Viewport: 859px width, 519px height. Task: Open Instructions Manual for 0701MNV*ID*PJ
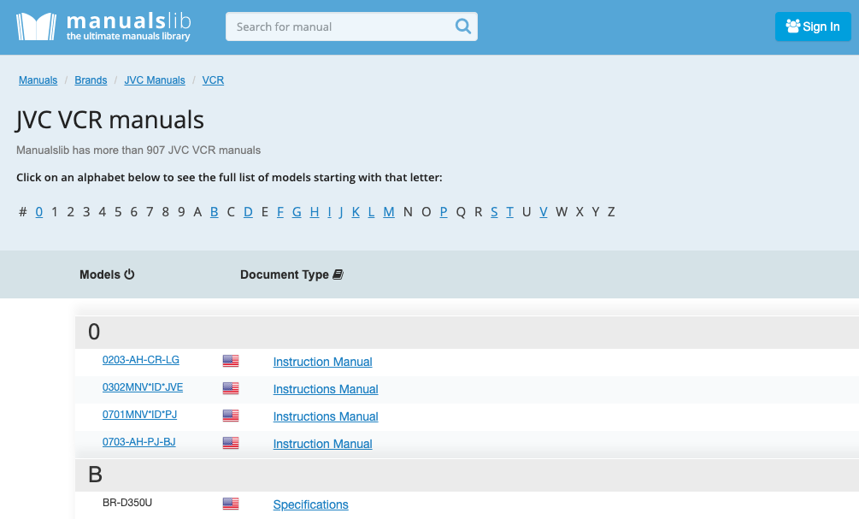(326, 416)
